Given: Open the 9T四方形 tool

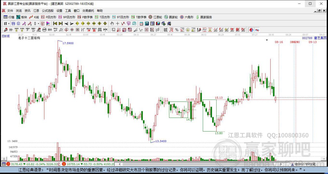Looking at the screenshot, I should [121, 17].
